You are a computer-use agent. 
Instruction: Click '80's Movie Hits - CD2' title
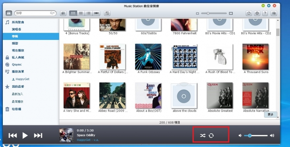click(256, 33)
